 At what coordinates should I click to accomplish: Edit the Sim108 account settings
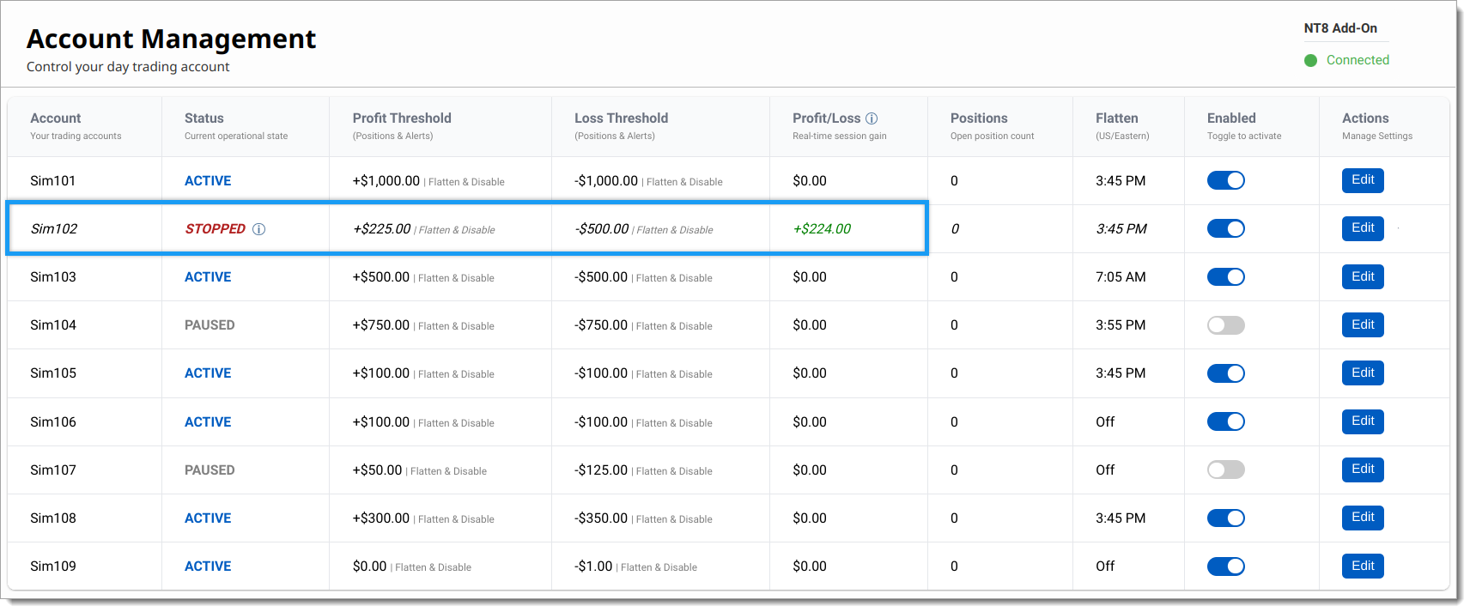[1363, 518]
